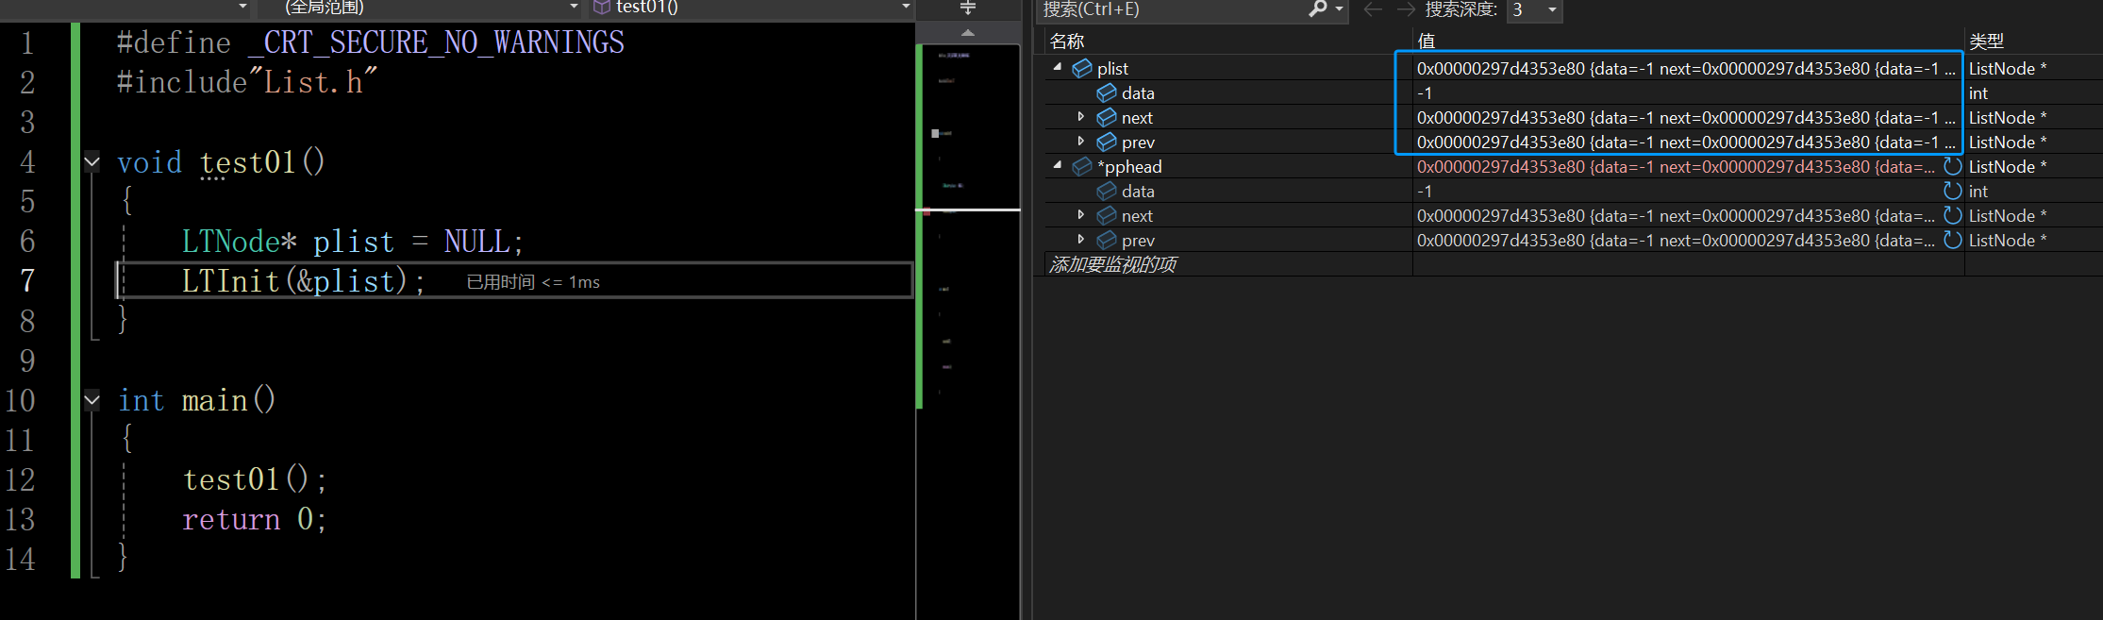2103x620 pixels.
Task: Click the -1 value of plist's data
Action: coord(1425,92)
